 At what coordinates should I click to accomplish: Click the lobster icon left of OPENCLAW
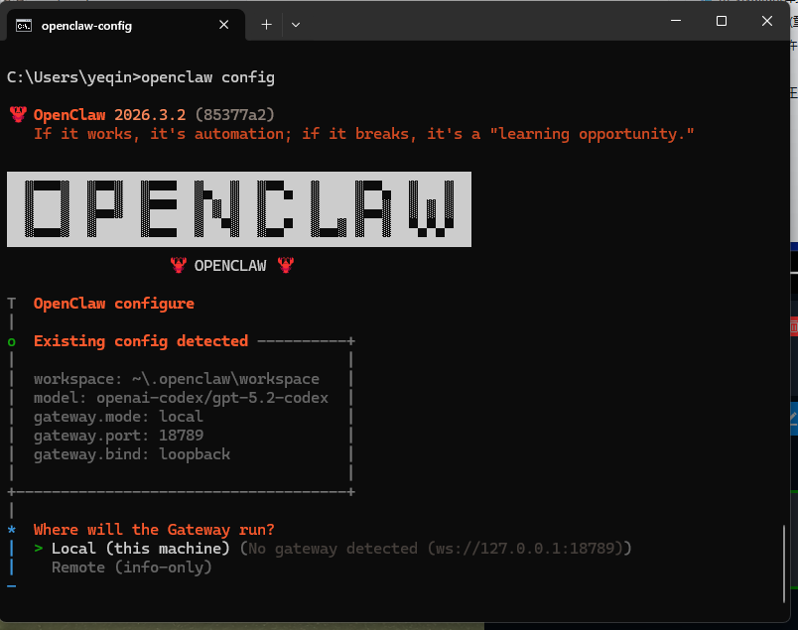coord(178,265)
